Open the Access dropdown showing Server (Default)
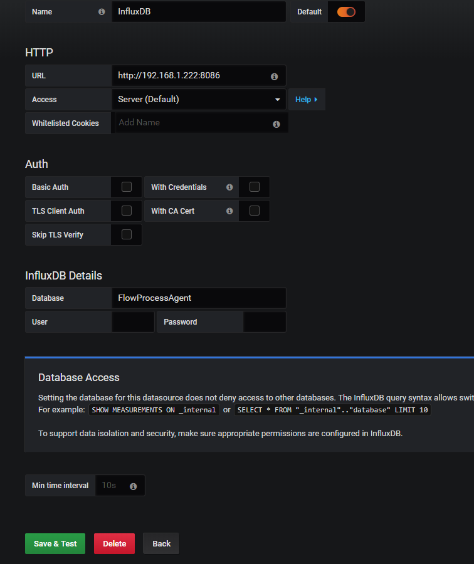This screenshot has width=474, height=564. pos(199,99)
